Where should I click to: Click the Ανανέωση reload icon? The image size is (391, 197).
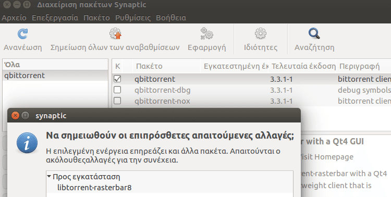pos(23,34)
